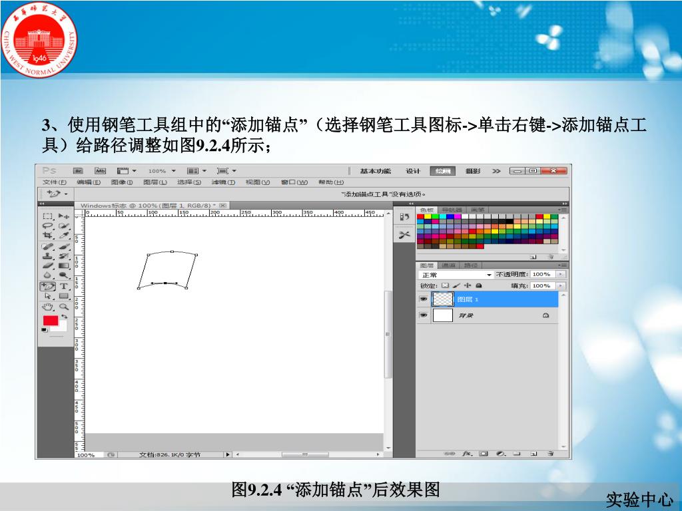The width and height of the screenshot is (682, 511).
Task: Select the Hand tool
Action: [x=47, y=307]
